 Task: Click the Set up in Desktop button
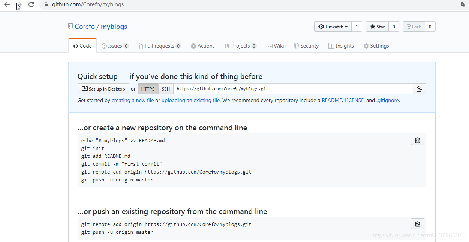(x=103, y=89)
